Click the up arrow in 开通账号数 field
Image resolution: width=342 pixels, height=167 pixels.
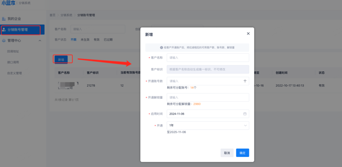244,81
